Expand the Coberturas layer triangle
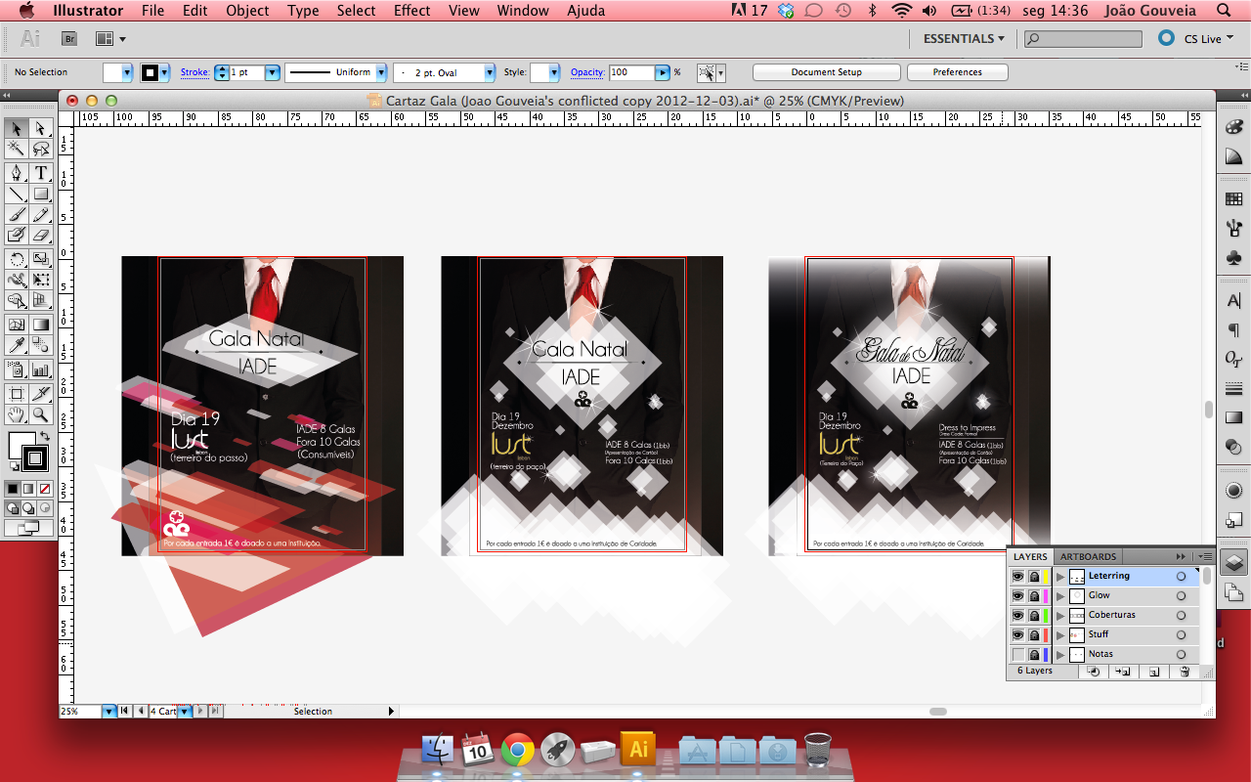This screenshot has width=1251, height=782. click(x=1060, y=616)
